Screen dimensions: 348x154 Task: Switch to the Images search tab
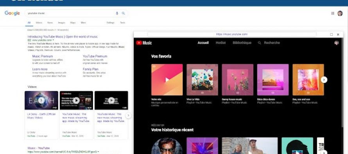tap(61, 23)
